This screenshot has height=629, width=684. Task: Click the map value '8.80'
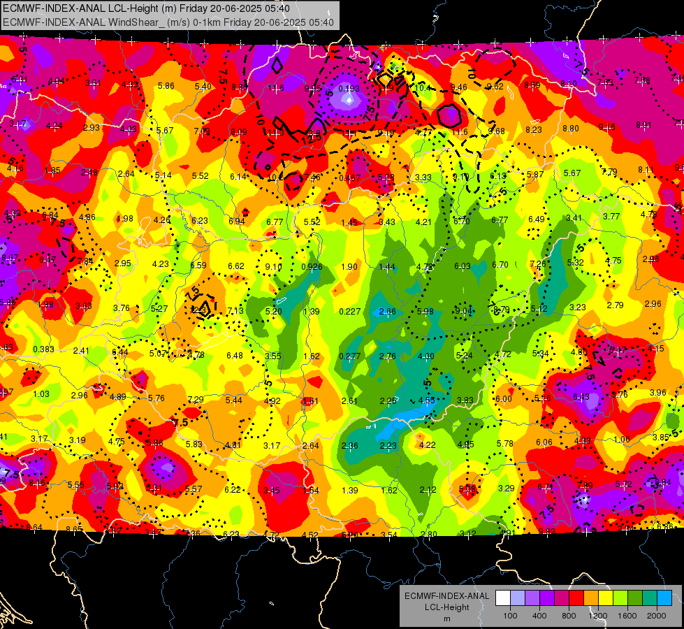571,129
